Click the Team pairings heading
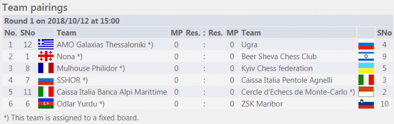Image resolution: width=394 pixels, height=124 pixels. (35, 7)
